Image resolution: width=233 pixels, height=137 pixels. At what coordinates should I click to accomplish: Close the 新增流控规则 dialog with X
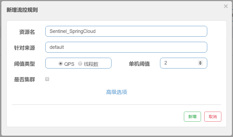click(226, 6)
